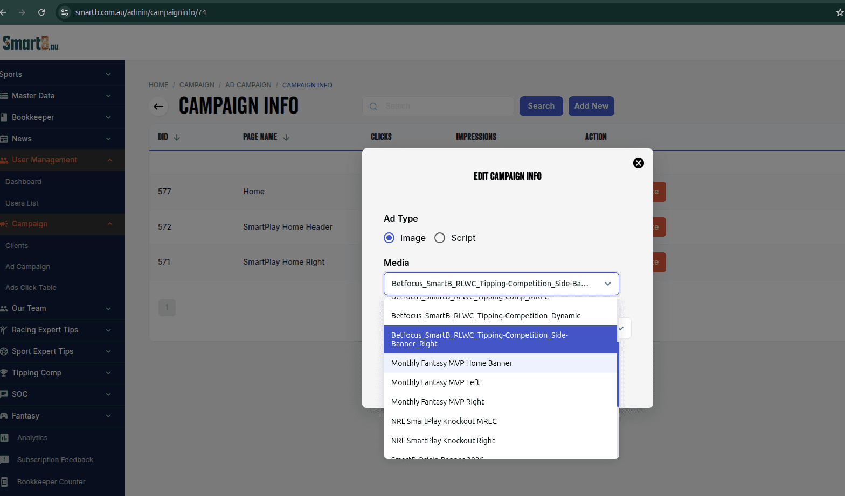This screenshot has height=496, width=845.
Task: Expand the Fantasy chevron
Action: coord(108,416)
